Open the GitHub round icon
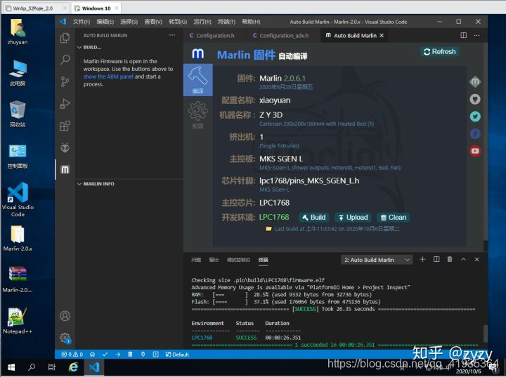This screenshot has width=506, height=377. point(475,99)
